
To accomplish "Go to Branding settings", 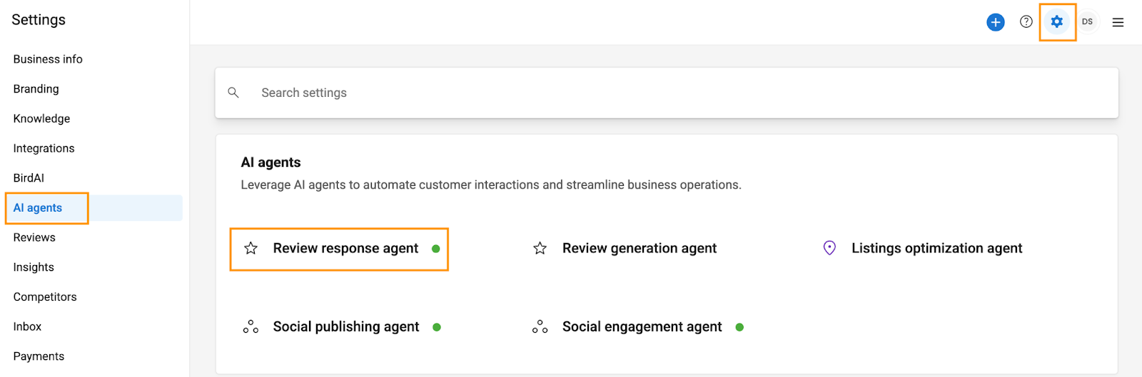I will click(36, 89).
